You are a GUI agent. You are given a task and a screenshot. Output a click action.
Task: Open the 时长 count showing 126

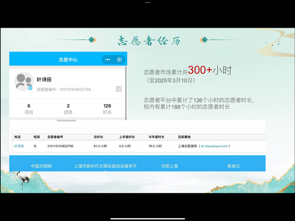[x=107, y=108]
